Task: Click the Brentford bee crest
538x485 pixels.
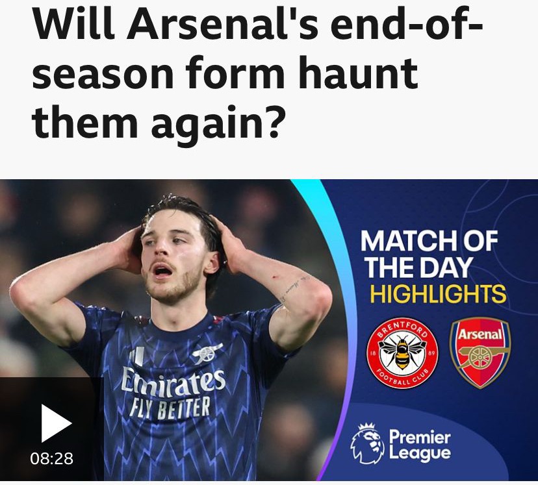Action: pos(402,353)
